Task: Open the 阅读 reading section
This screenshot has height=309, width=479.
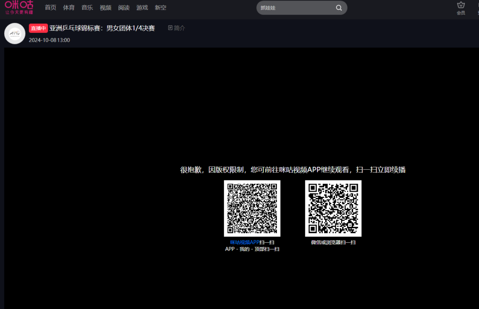Action: click(x=123, y=7)
